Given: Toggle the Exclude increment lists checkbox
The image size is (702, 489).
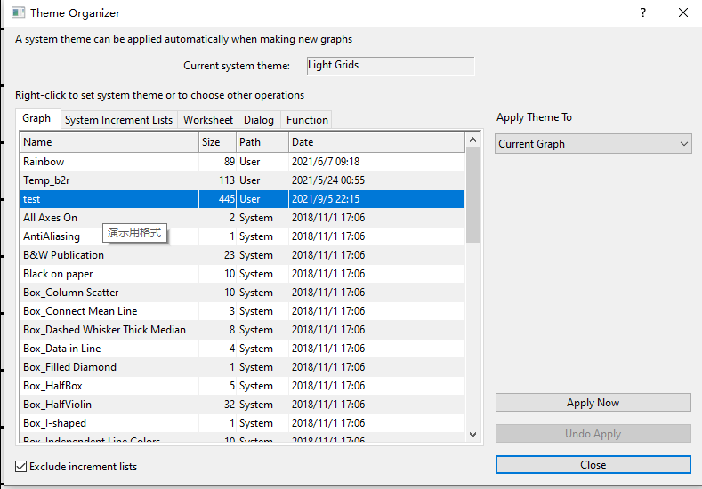Looking at the screenshot, I should click(21, 466).
